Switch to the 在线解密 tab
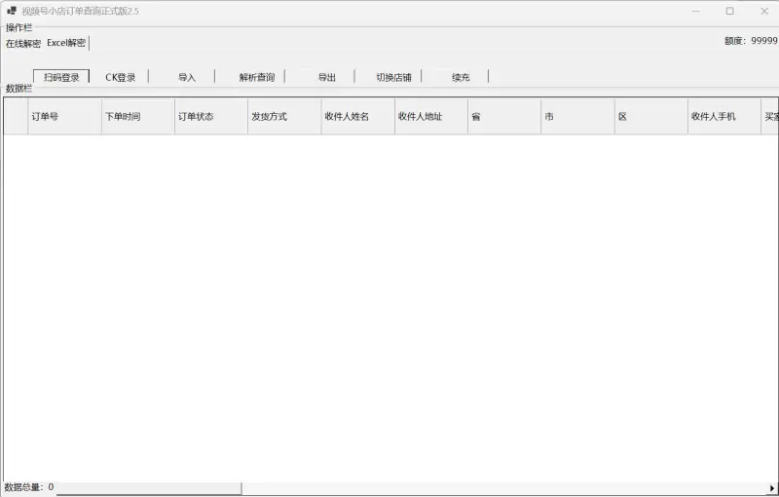 [x=23, y=43]
